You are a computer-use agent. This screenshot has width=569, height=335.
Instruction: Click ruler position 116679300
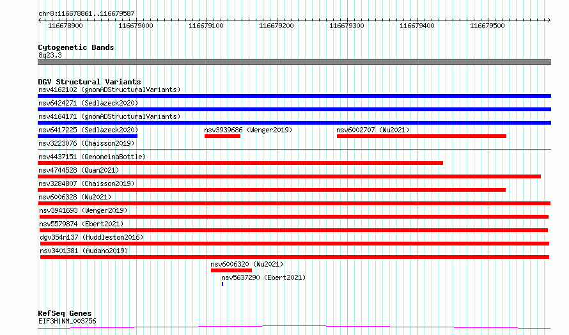click(x=347, y=26)
